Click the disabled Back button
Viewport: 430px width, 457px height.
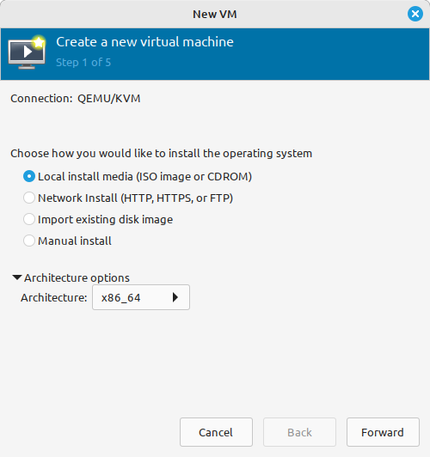coord(299,432)
